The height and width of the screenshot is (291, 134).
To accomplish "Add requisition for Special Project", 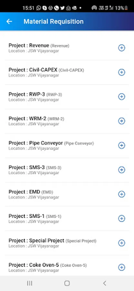I will [x=122, y=243].
